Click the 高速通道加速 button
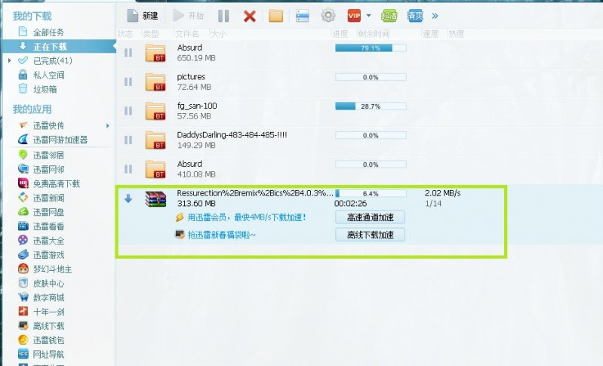 [x=371, y=217]
